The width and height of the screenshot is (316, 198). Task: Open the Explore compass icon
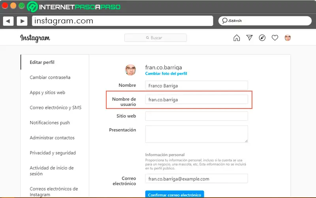tap(262, 38)
